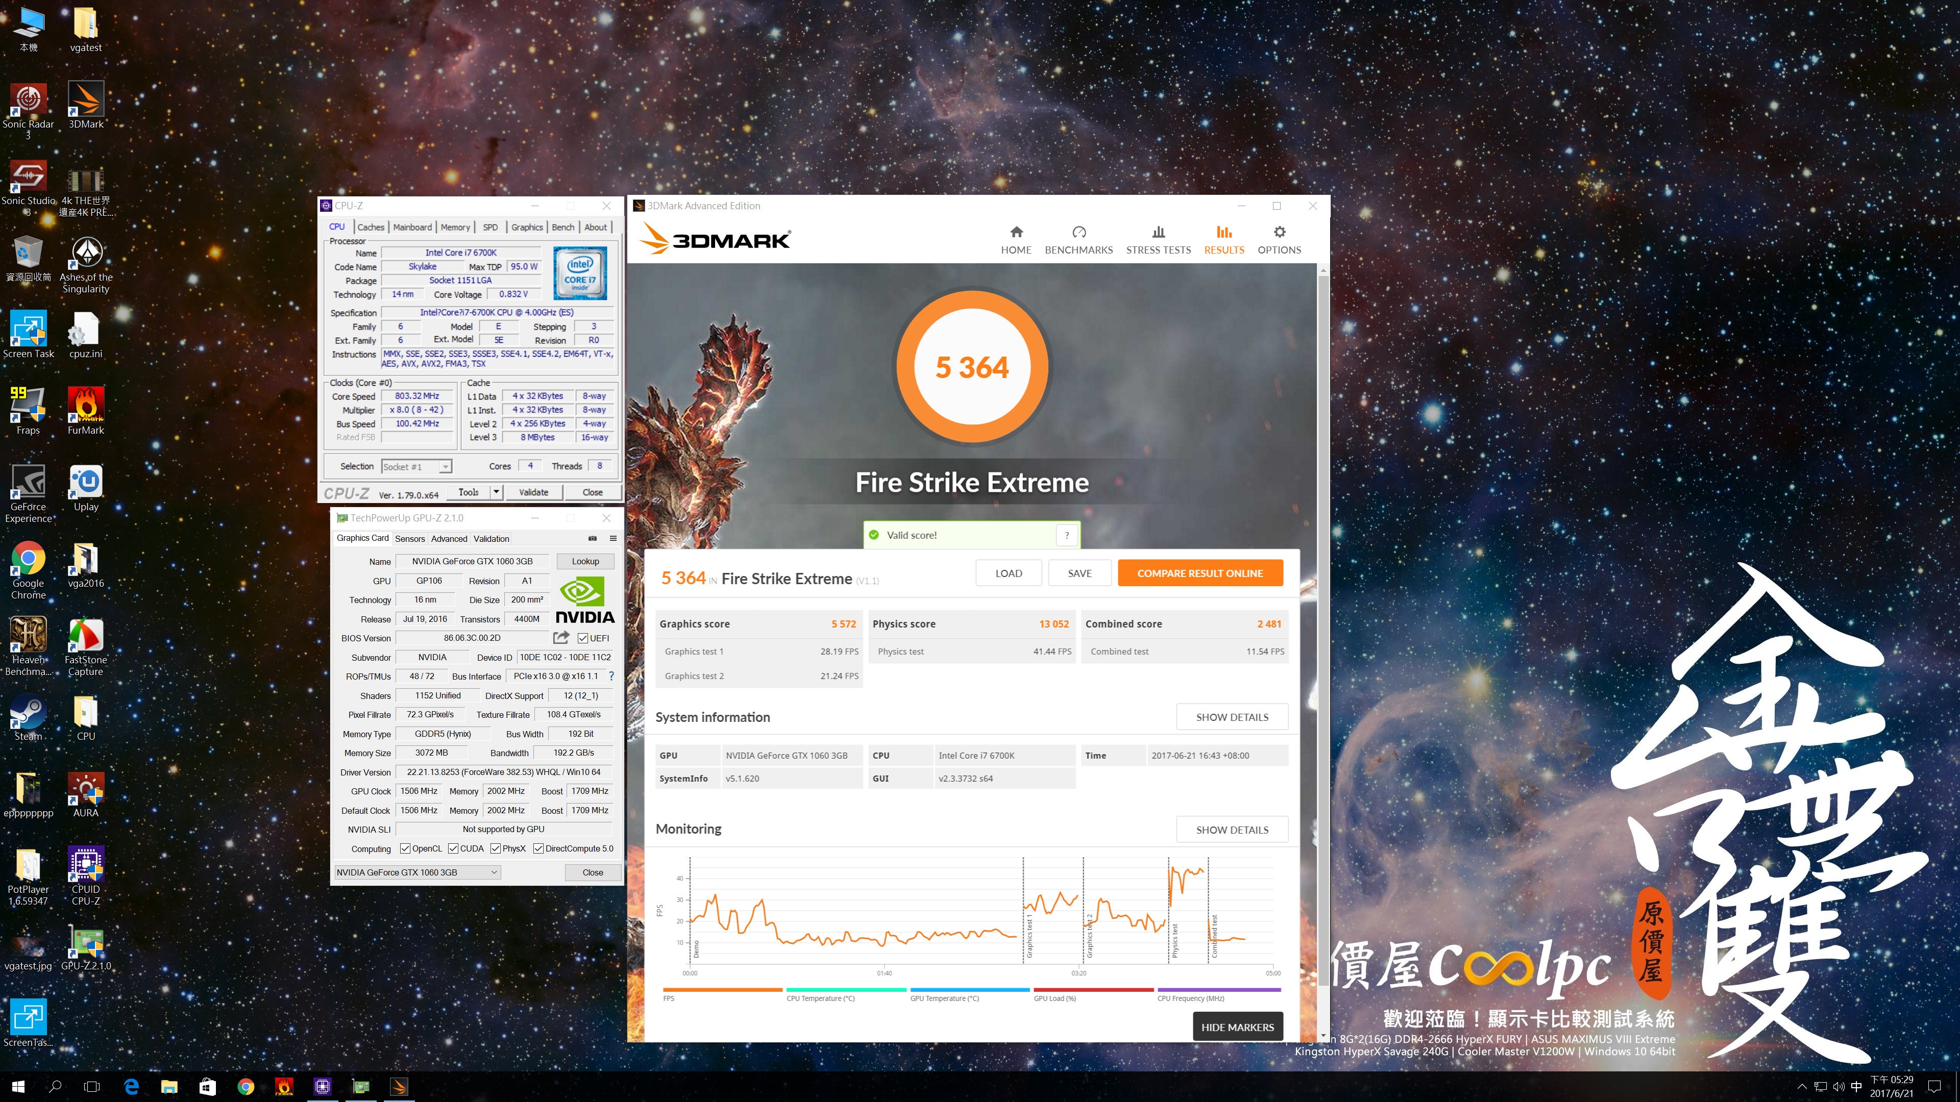Toggle the CUDA checkbox

pos(453,848)
